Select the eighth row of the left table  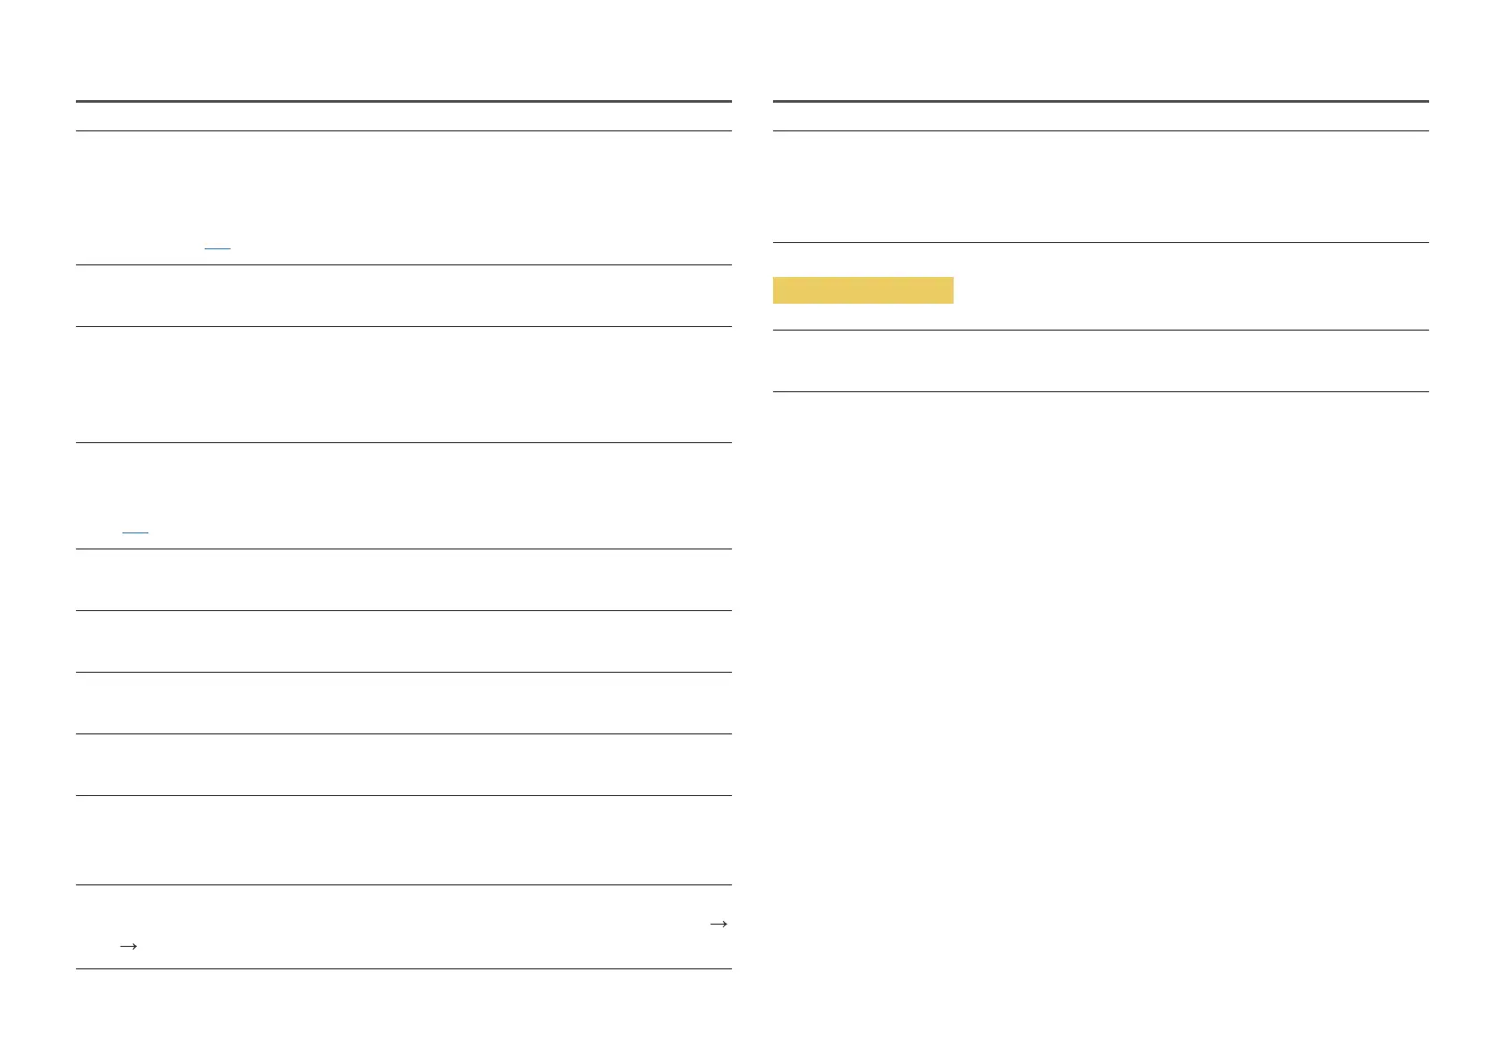click(403, 765)
